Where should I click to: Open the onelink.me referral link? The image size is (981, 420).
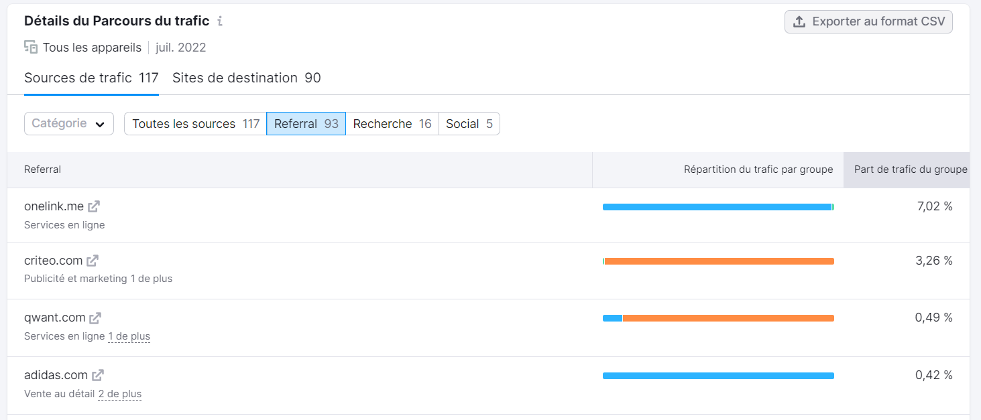point(54,206)
